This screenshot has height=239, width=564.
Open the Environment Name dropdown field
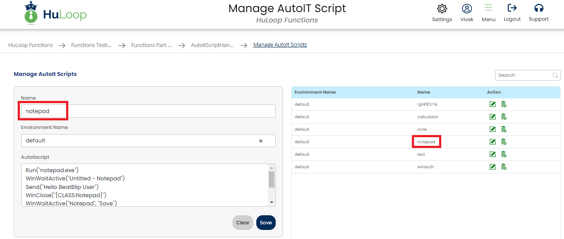click(138, 141)
